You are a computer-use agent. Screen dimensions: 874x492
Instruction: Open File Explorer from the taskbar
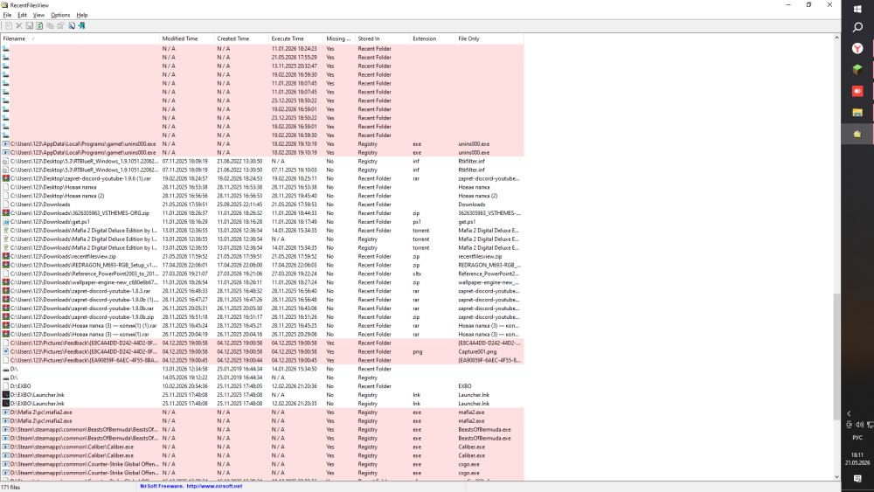click(x=857, y=113)
